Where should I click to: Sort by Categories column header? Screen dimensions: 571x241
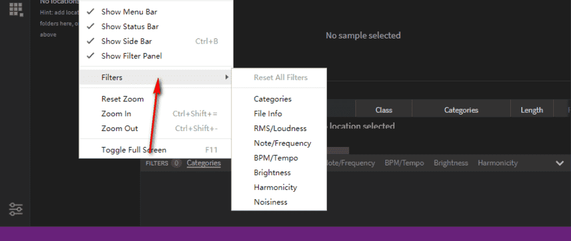point(461,110)
